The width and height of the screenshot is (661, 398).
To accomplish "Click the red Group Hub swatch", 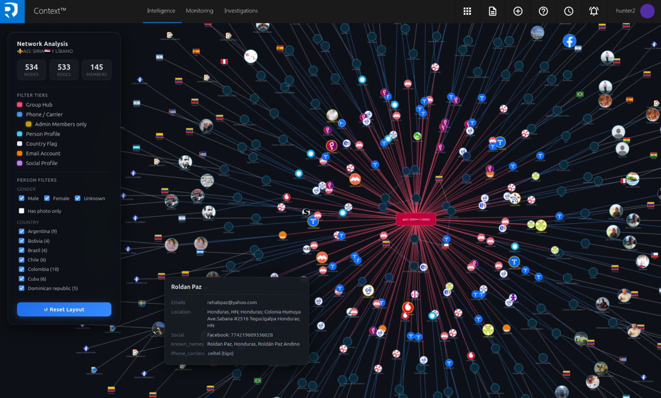I will 20,105.
